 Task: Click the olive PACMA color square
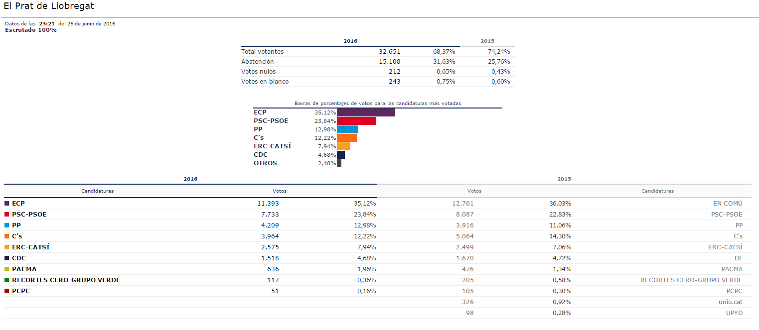pos(7,269)
